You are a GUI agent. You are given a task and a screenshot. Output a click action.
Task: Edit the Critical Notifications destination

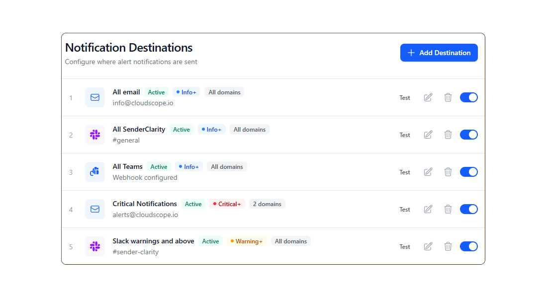[428, 209]
